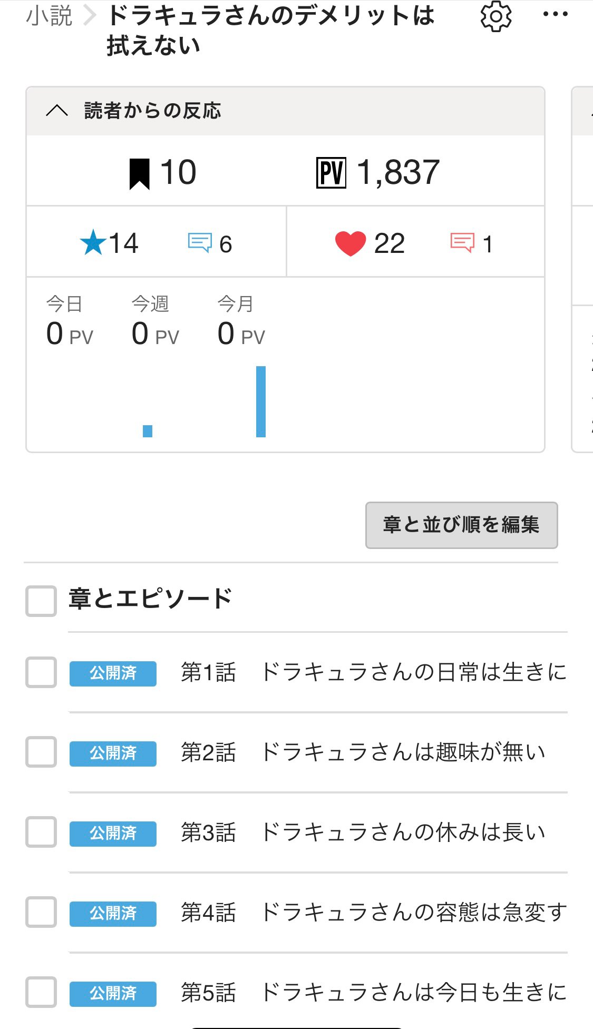The height and width of the screenshot is (1029, 593).
Task: Open episode 第2話 ドラキュラさんは趣味が無い
Action: [x=363, y=752]
